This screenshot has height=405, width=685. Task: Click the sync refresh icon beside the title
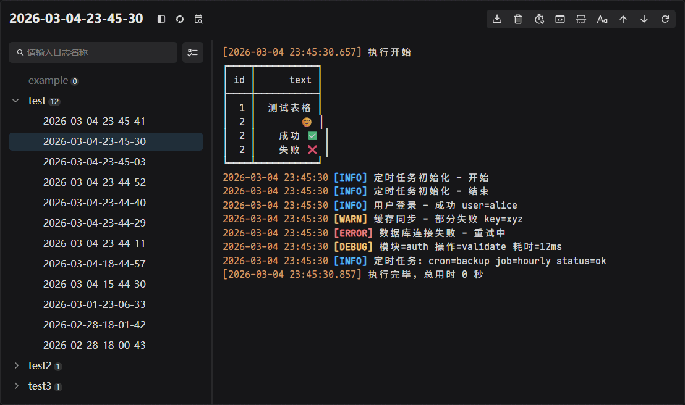pos(180,19)
